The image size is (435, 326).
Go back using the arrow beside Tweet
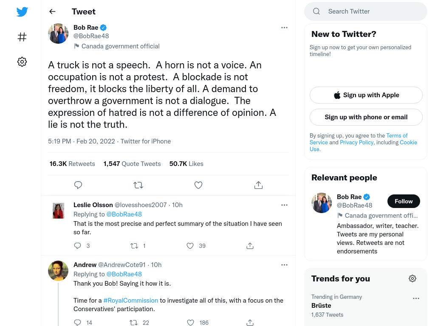click(52, 11)
